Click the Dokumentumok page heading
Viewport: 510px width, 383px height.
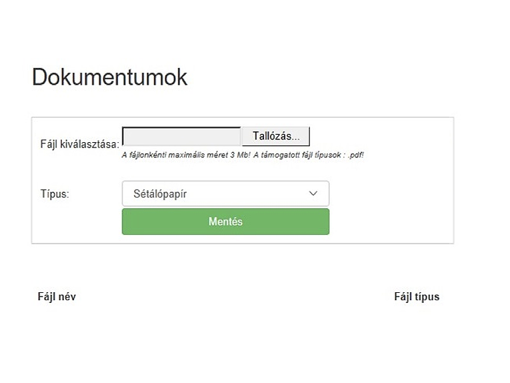coord(109,77)
